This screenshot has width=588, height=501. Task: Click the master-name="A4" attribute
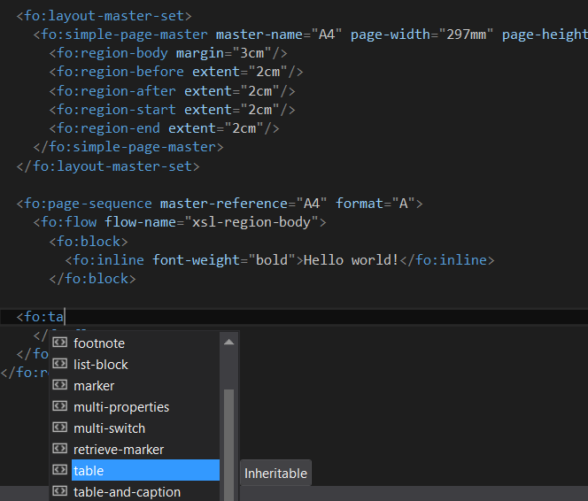[x=279, y=35]
